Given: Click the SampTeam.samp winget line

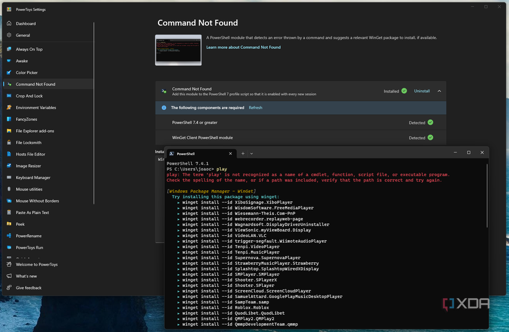Looking at the screenshot, I should [223, 302].
